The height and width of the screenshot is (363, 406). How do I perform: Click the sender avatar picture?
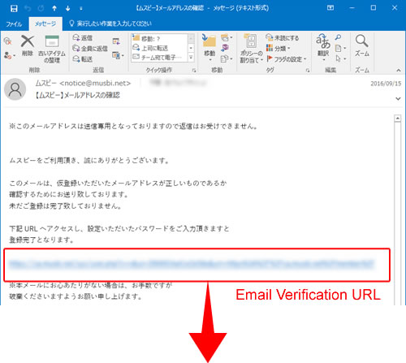tap(15, 89)
